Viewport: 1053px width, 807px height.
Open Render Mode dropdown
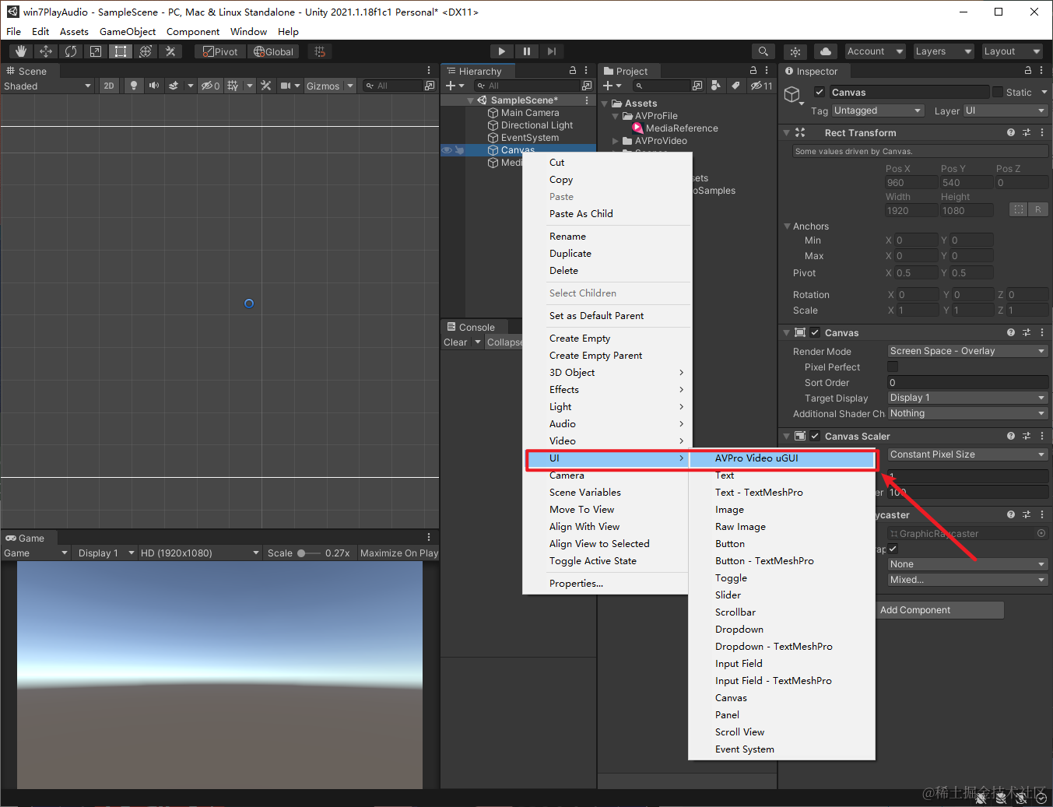[x=967, y=351]
